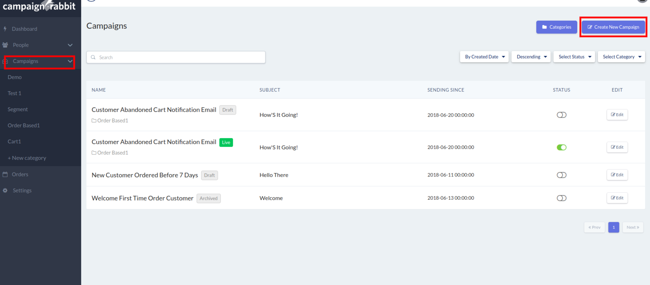Add a new category from sidebar

(27, 158)
